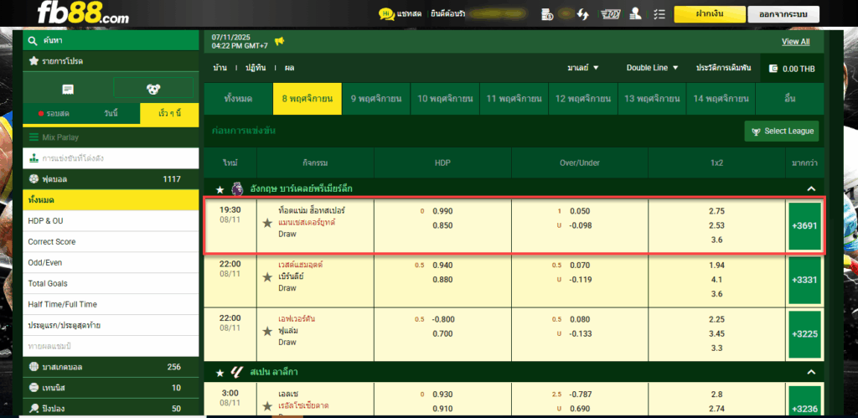
Task: Switch to the ทั้งหมด date tab
Action: (x=238, y=99)
